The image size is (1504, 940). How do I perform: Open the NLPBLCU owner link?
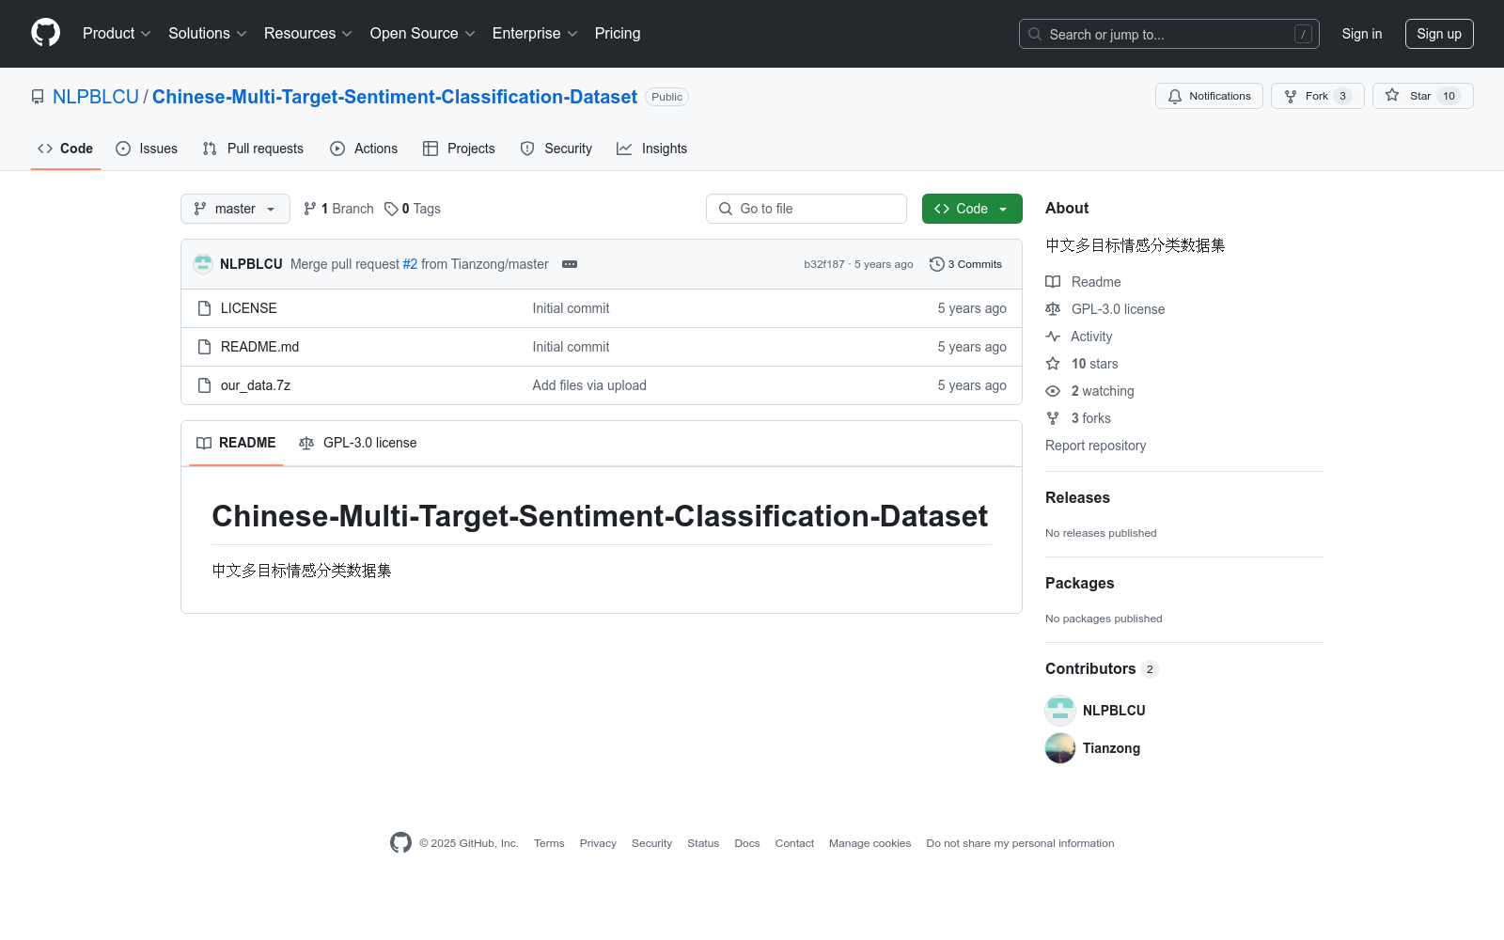(96, 97)
